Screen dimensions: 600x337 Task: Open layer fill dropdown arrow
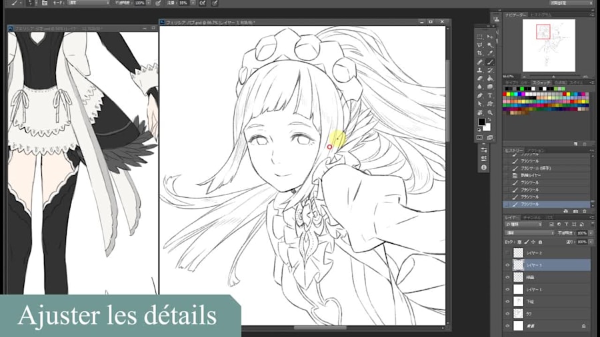pyautogui.click(x=591, y=242)
